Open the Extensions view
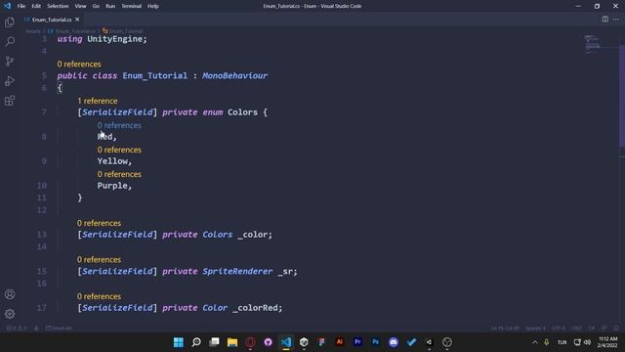This screenshot has height=352, width=625. tap(10, 101)
